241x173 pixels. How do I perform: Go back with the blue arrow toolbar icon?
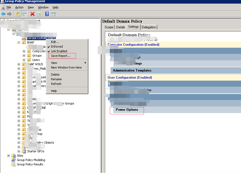3,14
